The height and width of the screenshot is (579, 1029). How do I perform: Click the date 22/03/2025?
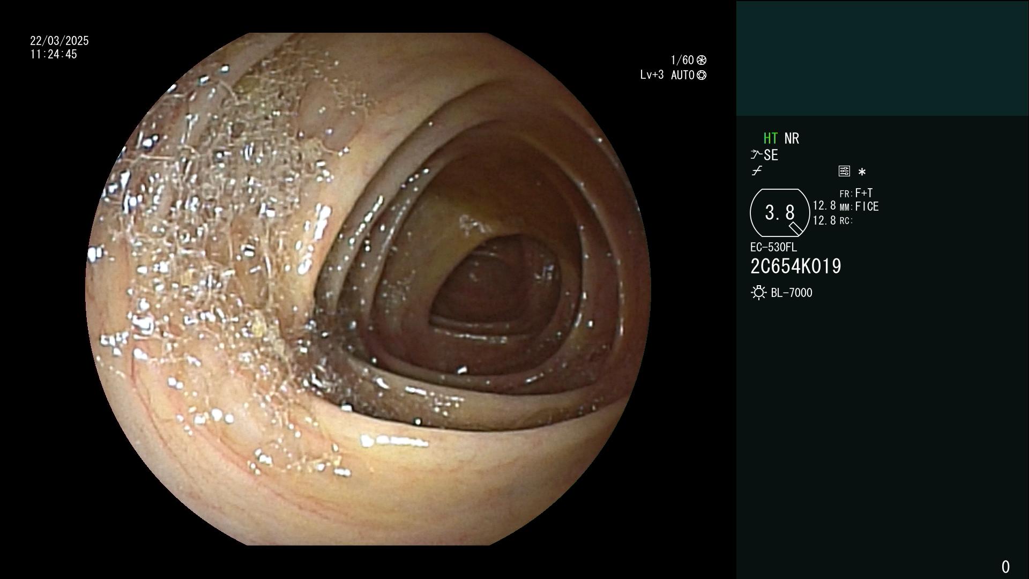[x=59, y=41]
